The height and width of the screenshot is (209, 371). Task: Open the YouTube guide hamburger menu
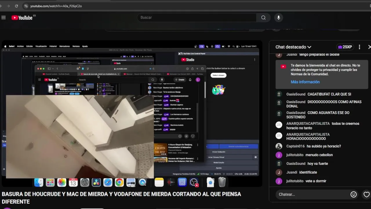[3, 18]
